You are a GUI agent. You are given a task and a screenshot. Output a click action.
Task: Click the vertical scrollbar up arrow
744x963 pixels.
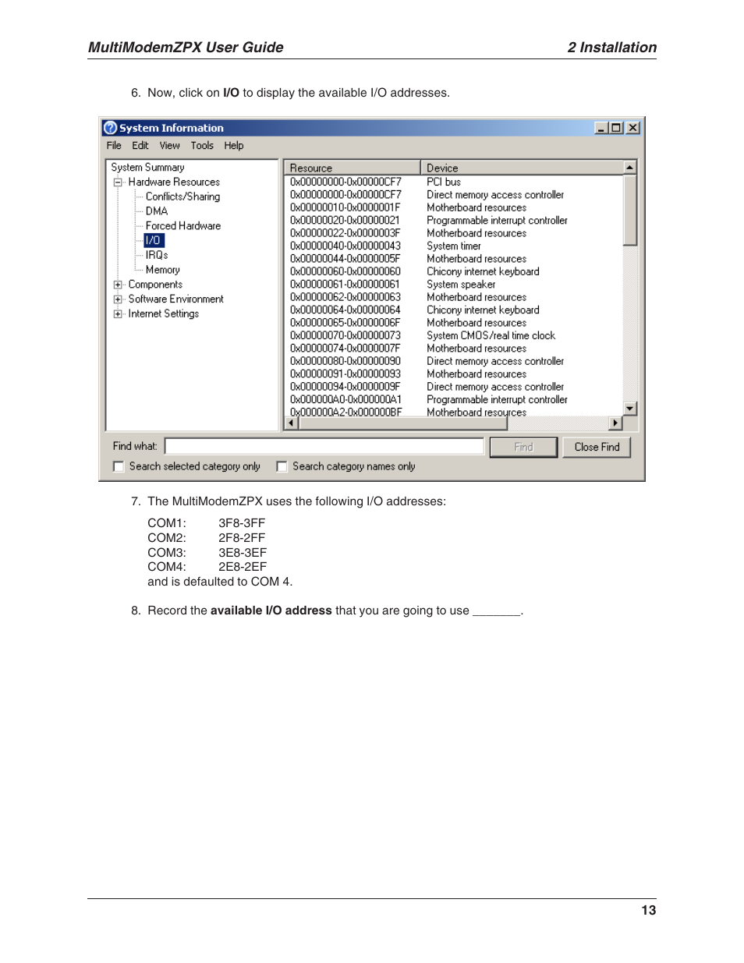point(629,168)
